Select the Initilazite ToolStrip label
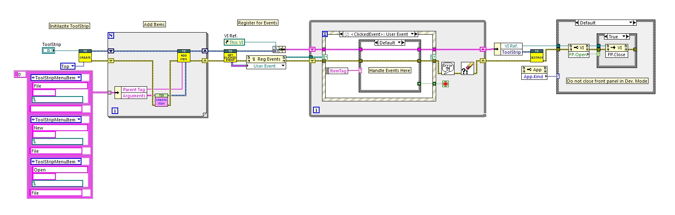Screen dimensions: 675x215 (x=69, y=26)
